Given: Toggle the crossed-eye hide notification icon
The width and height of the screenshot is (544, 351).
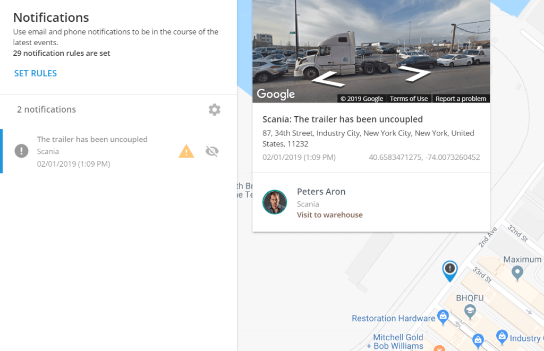Looking at the screenshot, I should [212, 151].
